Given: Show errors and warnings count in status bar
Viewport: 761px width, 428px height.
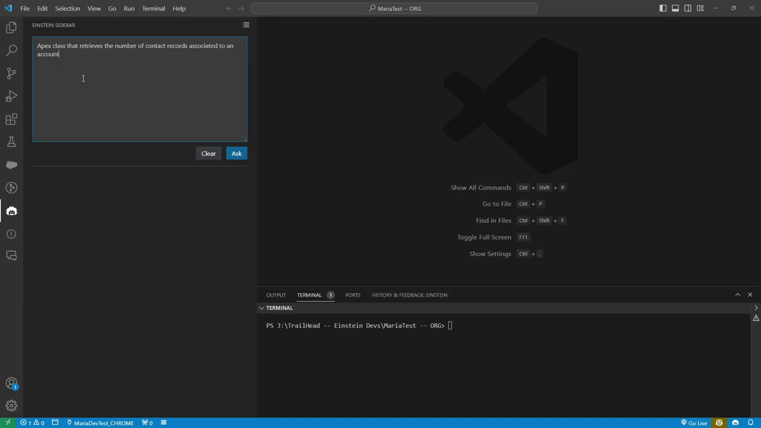Looking at the screenshot, I should 33,423.
